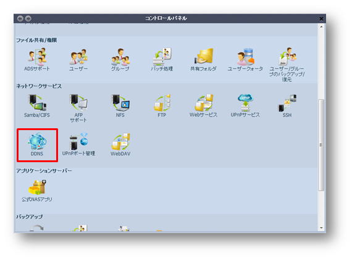Open the Webサービス icon
This screenshot has width=352, height=259.
tap(203, 106)
